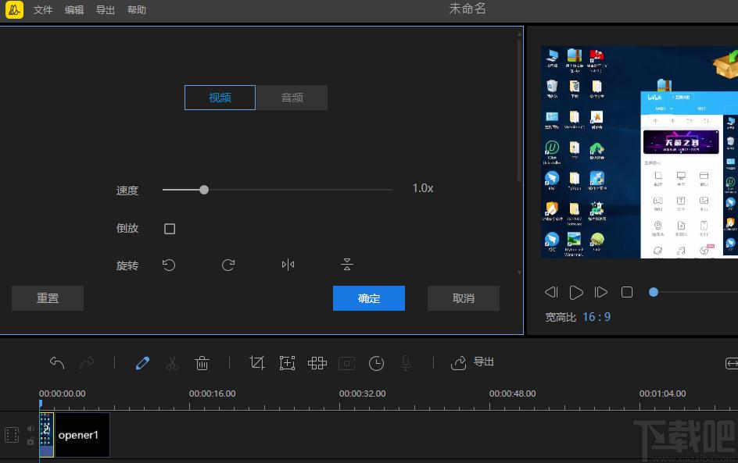Open the 文件 menu
This screenshot has height=463, width=738.
43,10
